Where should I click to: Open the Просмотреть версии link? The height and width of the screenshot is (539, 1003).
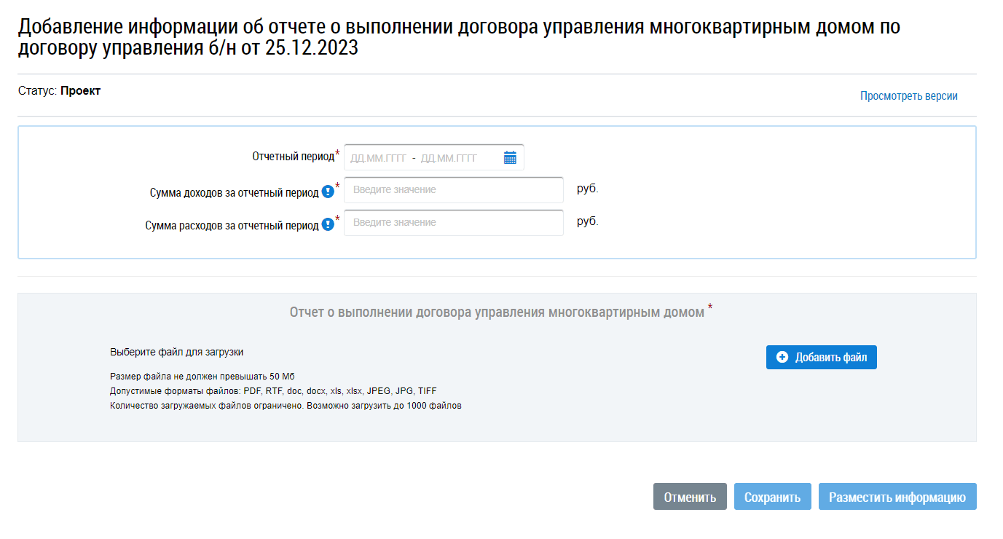[908, 96]
